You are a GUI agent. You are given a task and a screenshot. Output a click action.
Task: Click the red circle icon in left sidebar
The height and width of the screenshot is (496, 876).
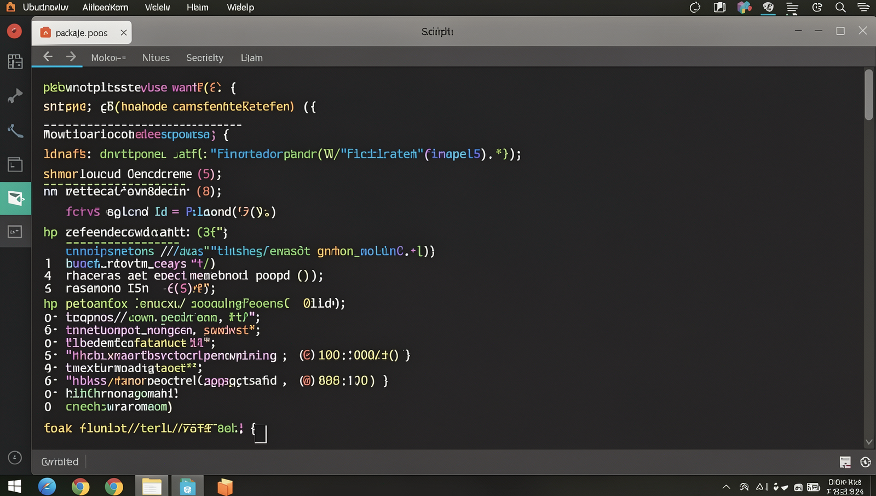tap(15, 31)
